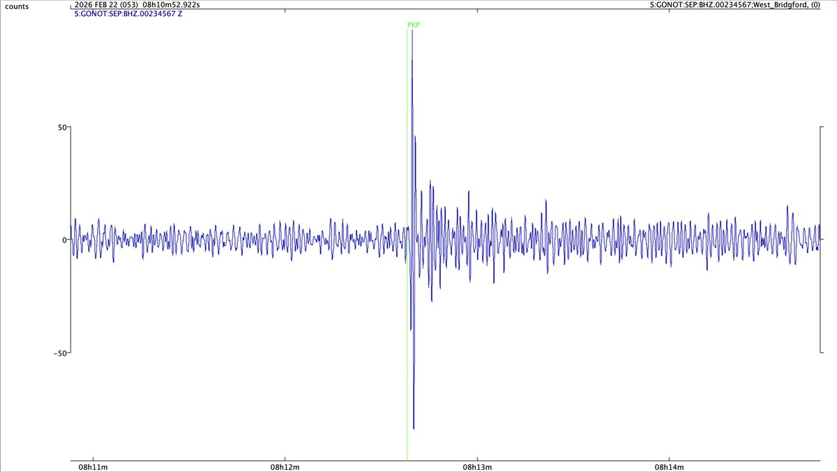Click the date text 2026 FEB 22 (053)
The image size is (837, 472).
coord(107,4)
